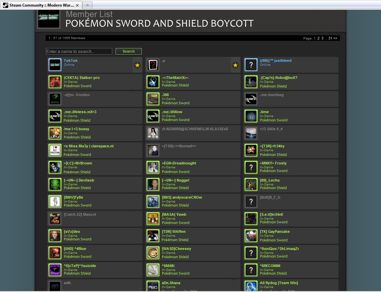Open [-=UN=-] Nuggel avatar photo

coord(153,184)
